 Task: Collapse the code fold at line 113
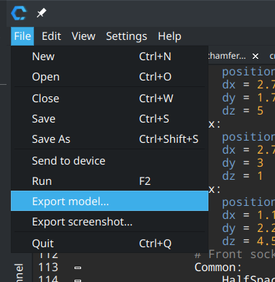click(x=77, y=268)
